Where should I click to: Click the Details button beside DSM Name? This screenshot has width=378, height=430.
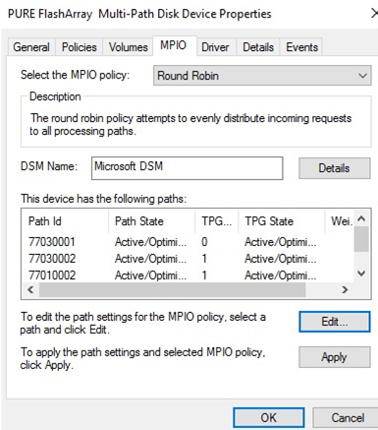(x=335, y=168)
